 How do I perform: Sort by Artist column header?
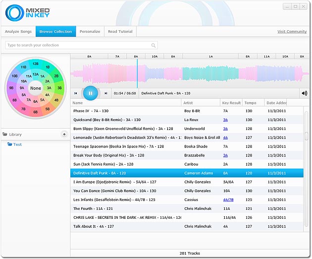click(201, 103)
